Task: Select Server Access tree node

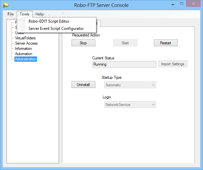Action: (26, 43)
